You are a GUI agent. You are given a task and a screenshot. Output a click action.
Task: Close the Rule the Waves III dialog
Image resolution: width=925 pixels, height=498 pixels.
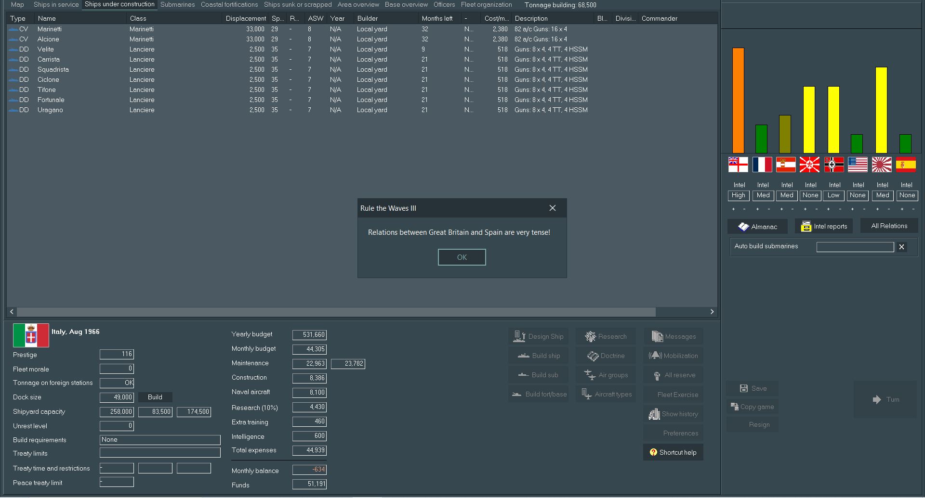[x=553, y=208]
